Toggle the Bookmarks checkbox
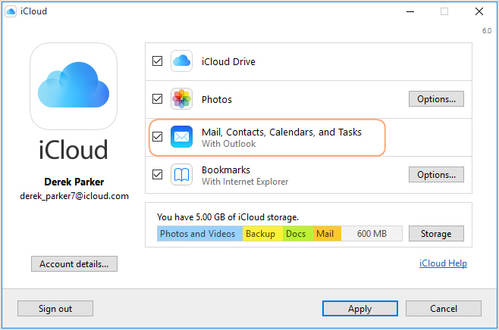This screenshot has width=499, height=330. pyautogui.click(x=157, y=175)
